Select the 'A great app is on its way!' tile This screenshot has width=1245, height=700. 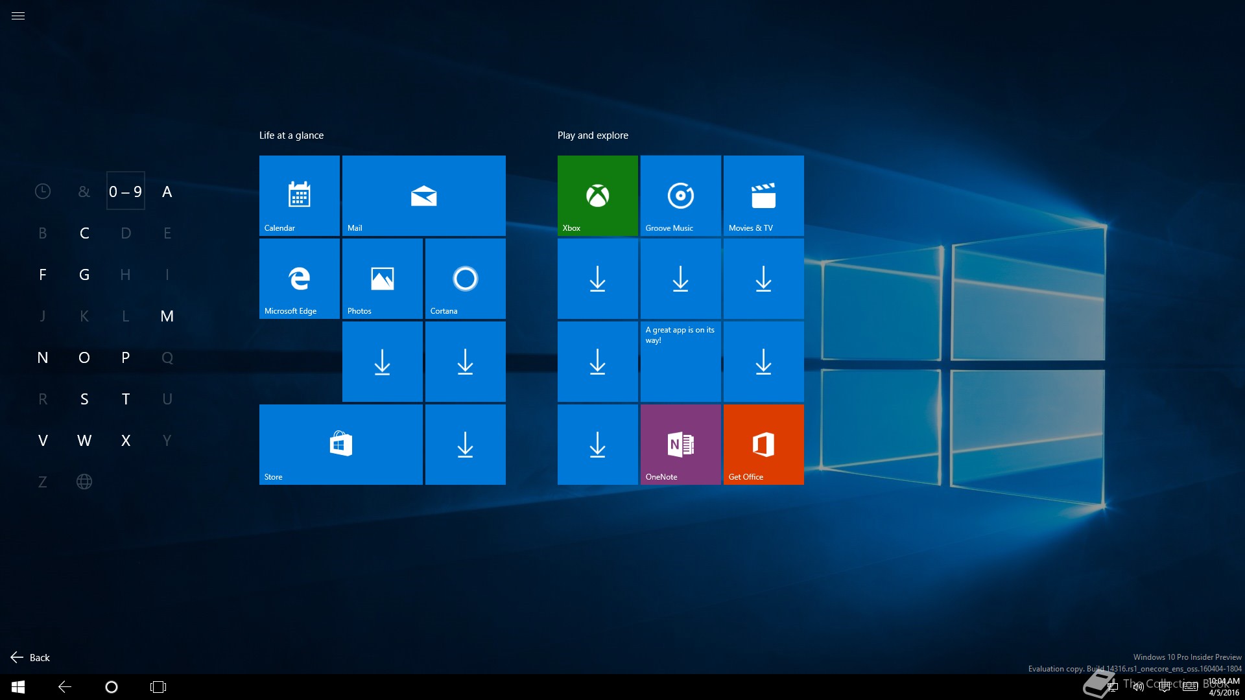(x=681, y=362)
